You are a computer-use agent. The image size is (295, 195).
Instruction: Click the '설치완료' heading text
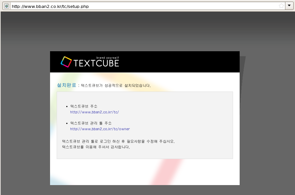[66, 85]
